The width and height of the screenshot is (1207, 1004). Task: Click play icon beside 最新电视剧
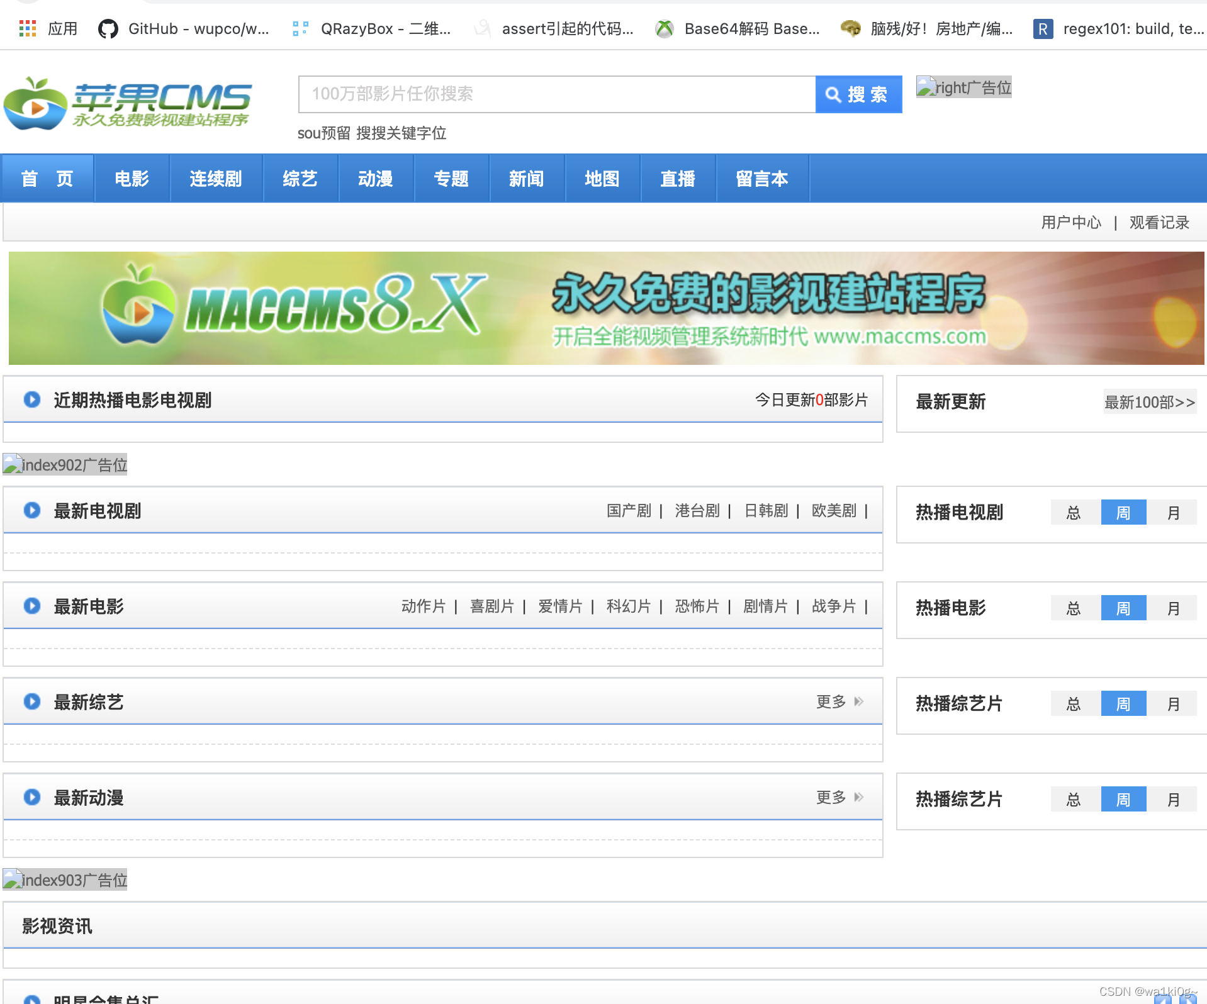31,510
